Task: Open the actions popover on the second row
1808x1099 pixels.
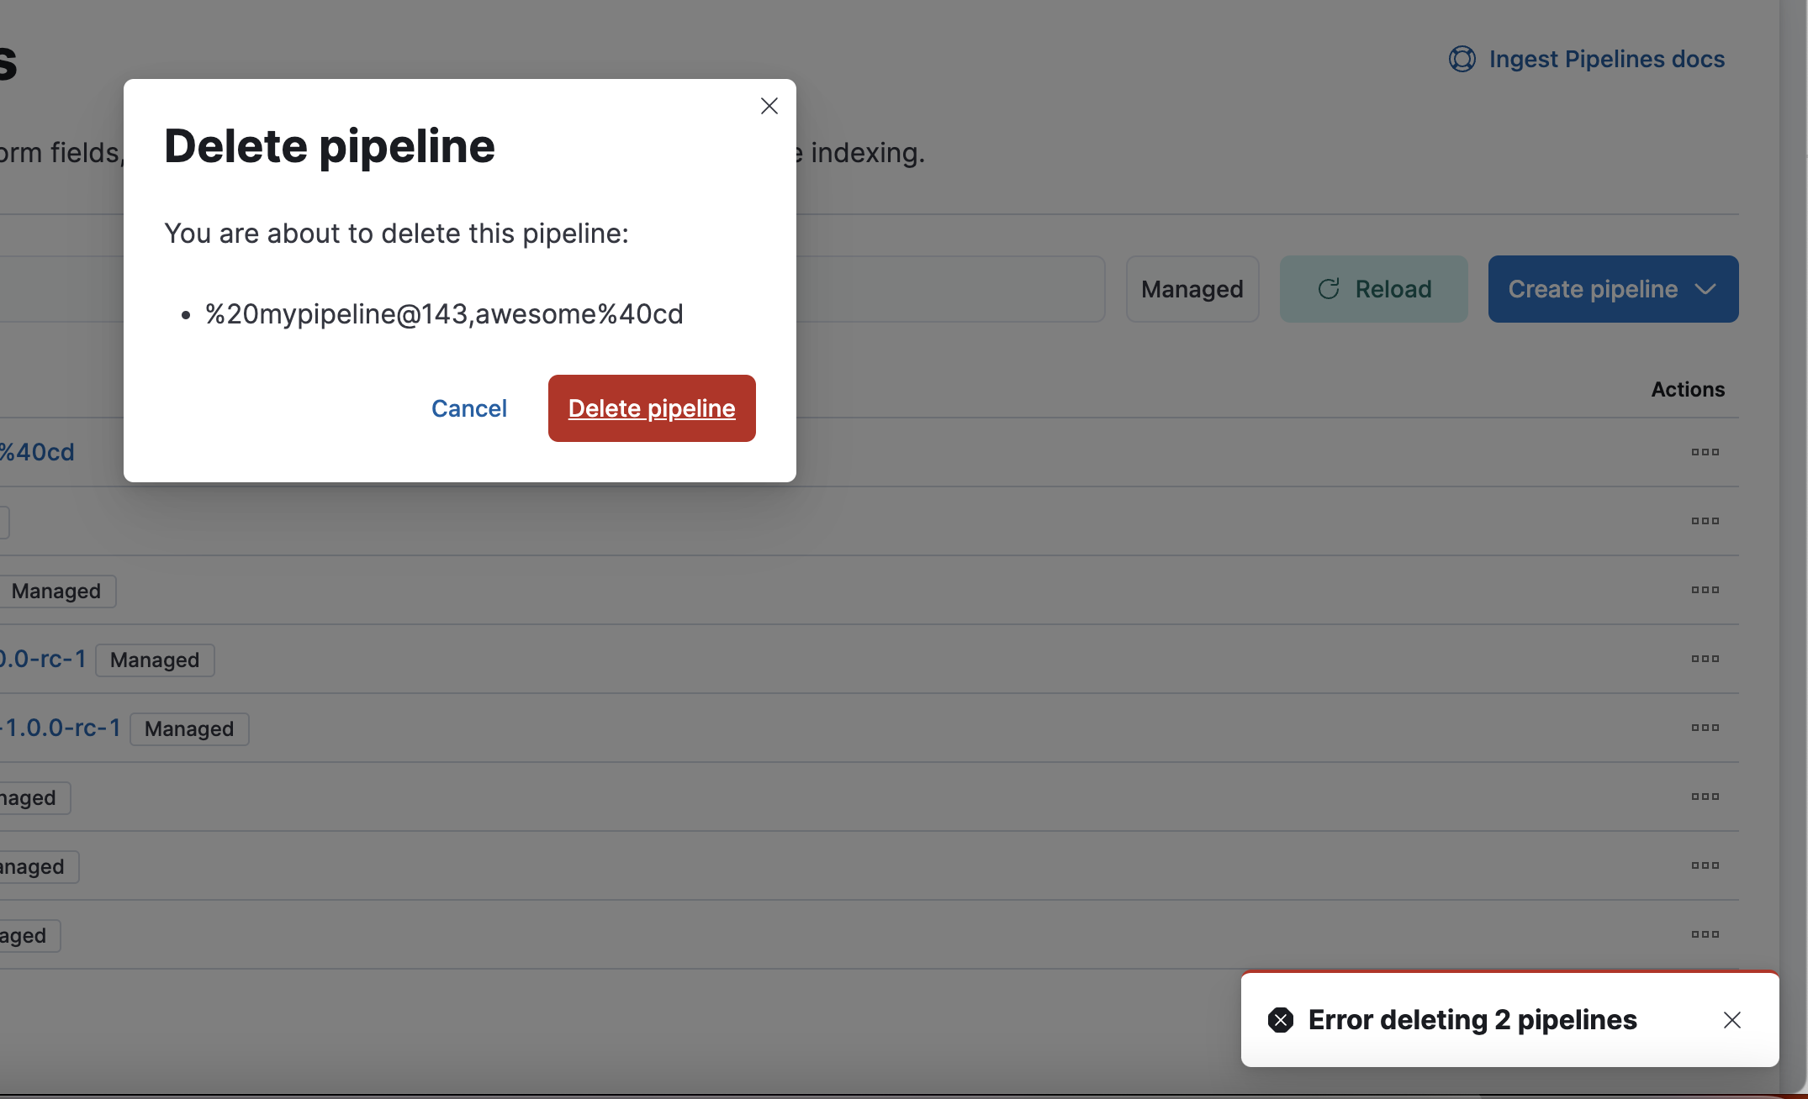Action: [1705, 521]
